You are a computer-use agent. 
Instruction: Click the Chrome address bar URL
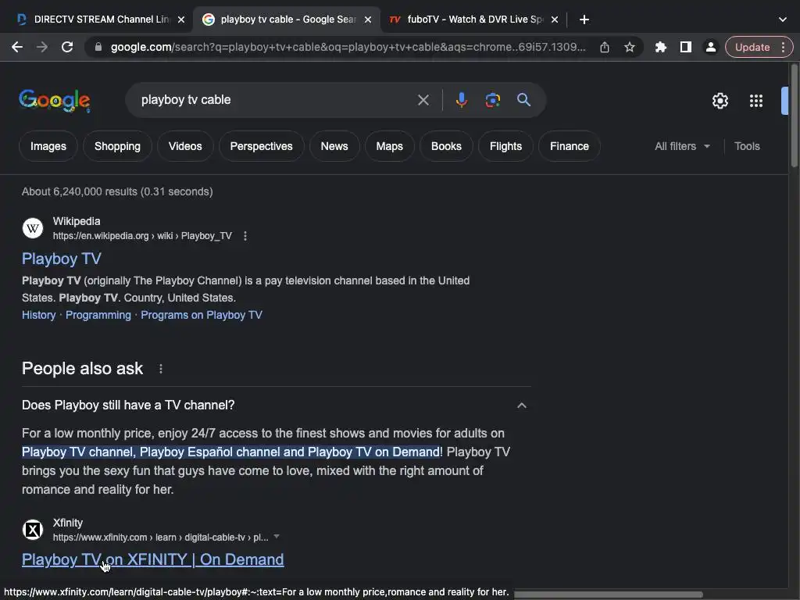click(348, 47)
